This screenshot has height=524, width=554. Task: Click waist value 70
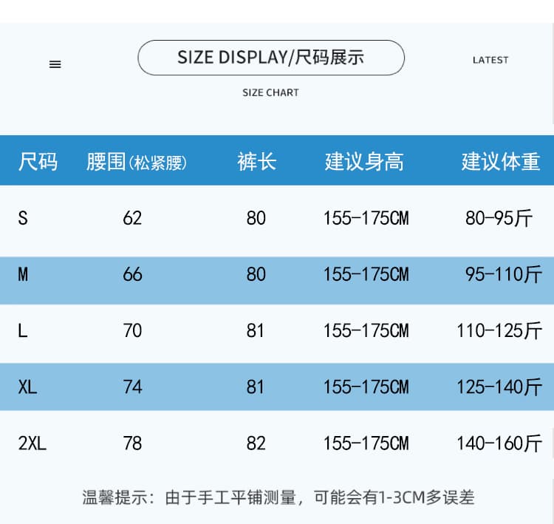[x=132, y=331]
